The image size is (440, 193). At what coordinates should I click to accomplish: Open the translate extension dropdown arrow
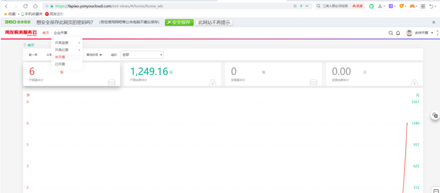[x=395, y=6]
